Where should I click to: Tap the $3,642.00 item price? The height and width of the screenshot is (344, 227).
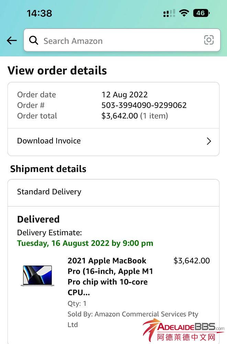click(x=192, y=261)
